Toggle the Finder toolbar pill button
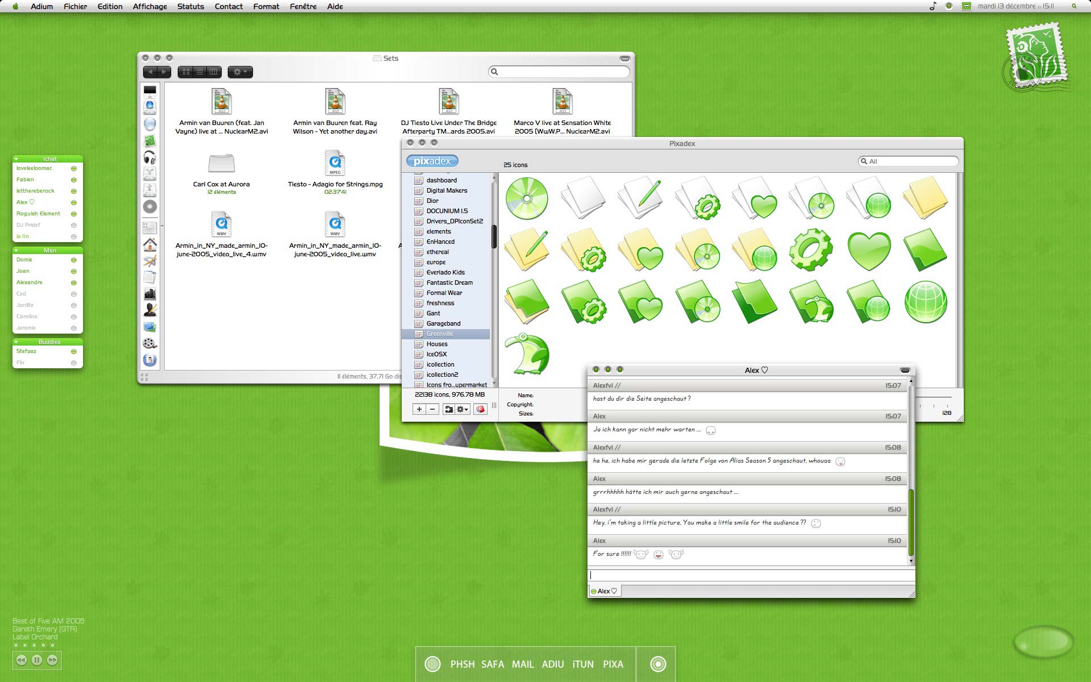The height and width of the screenshot is (682, 1091). tap(625, 59)
